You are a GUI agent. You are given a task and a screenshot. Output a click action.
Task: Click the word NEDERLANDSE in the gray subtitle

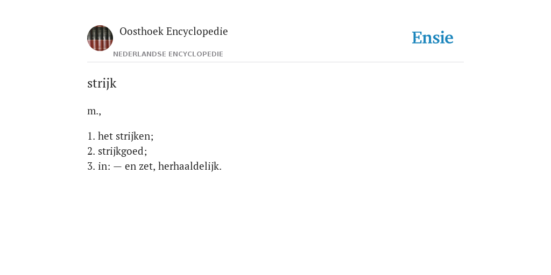(139, 54)
